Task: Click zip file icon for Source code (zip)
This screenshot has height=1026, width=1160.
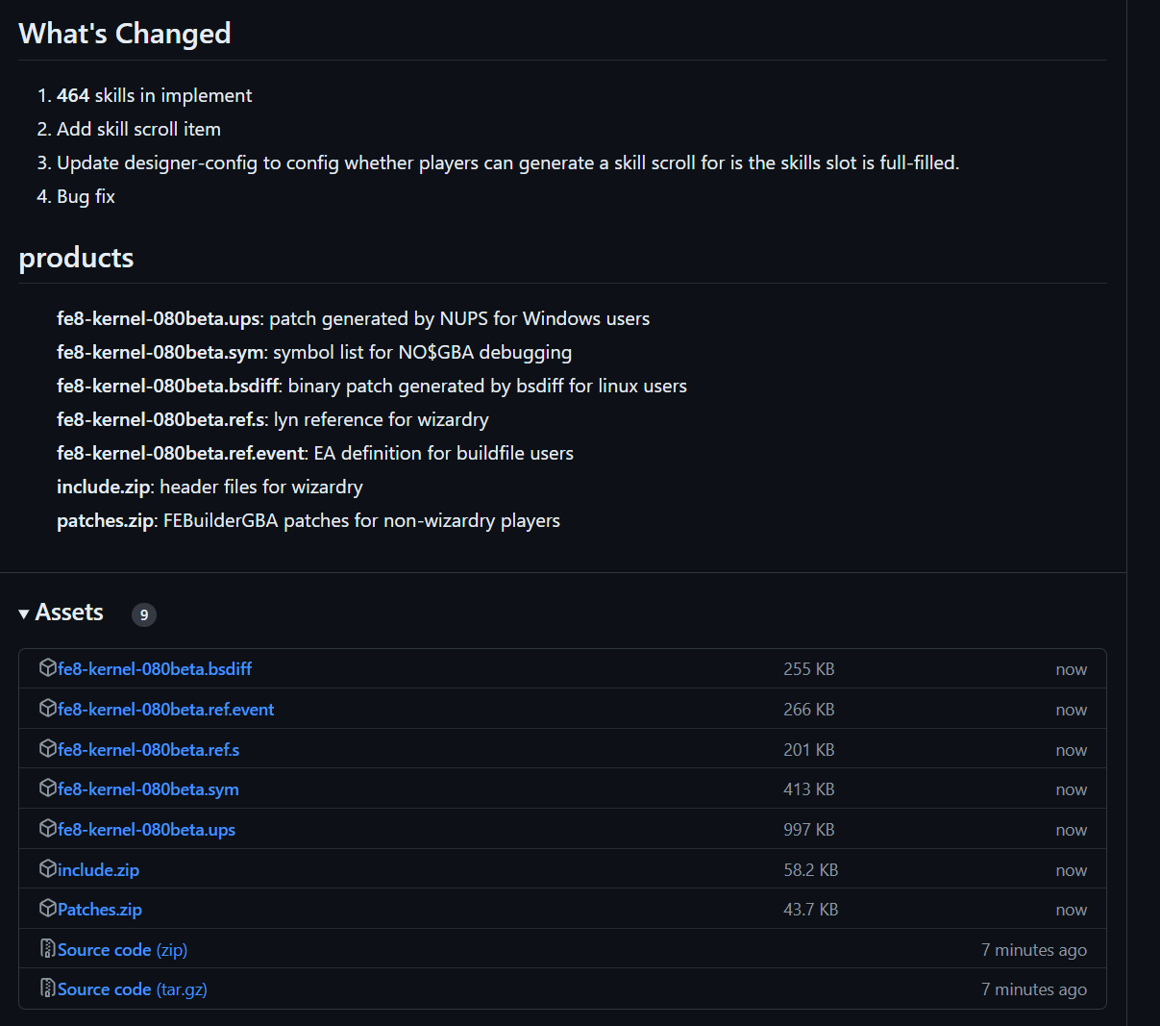Action: (x=47, y=949)
